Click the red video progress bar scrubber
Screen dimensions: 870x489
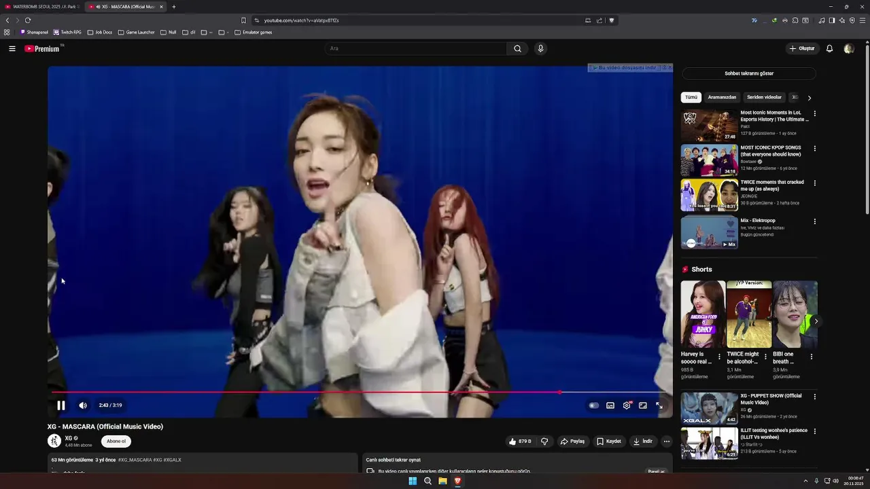click(559, 393)
